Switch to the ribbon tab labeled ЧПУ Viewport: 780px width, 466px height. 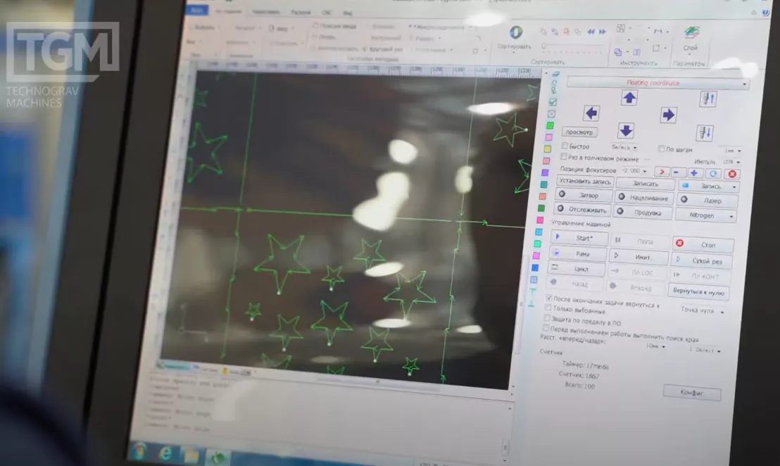pos(326,12)
